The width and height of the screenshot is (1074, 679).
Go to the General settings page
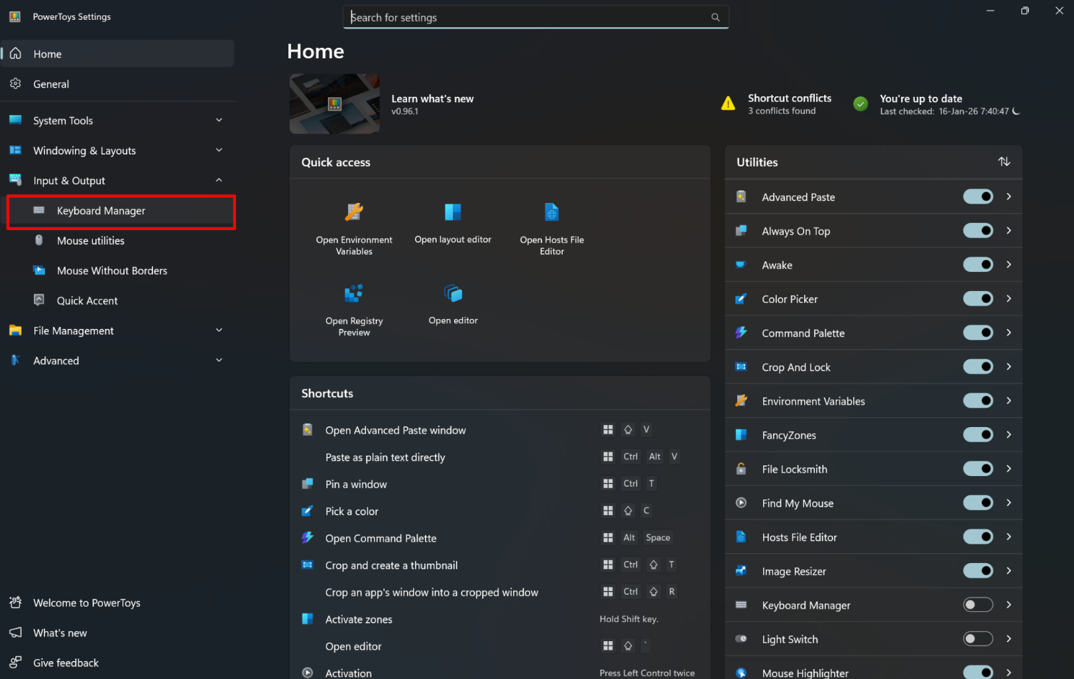pos(51,84)
